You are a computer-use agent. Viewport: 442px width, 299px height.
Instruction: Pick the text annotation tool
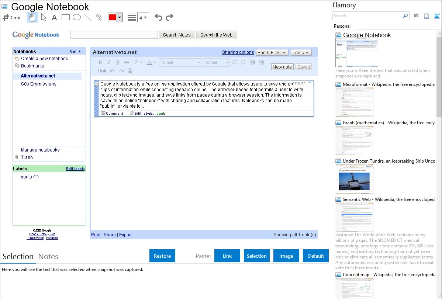point(54,17)
